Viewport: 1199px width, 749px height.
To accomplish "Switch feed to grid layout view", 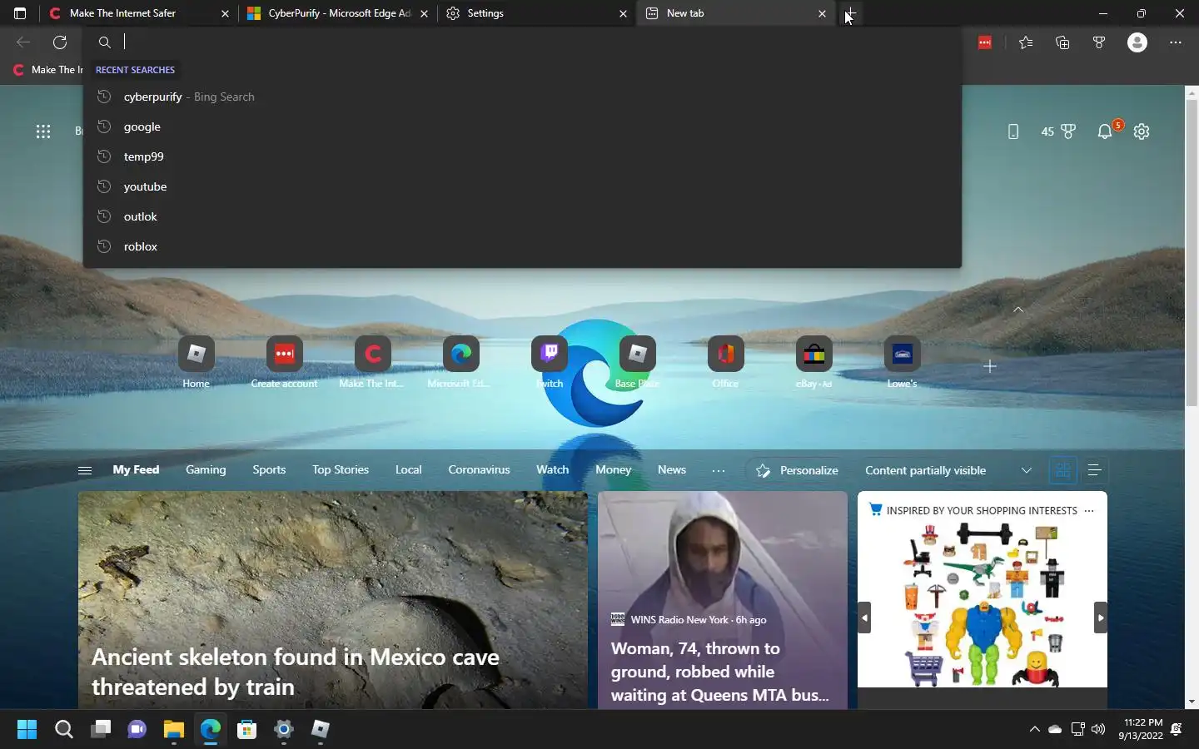I will 1062,470.
